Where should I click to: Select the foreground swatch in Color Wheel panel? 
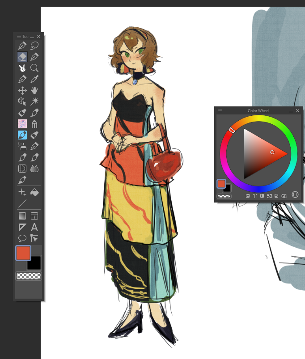pyautogui.click(x=221, y=184)
